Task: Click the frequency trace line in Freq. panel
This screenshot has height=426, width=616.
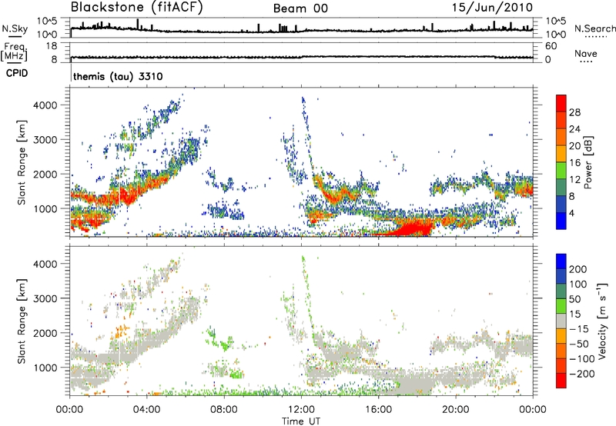Action: 302,57
